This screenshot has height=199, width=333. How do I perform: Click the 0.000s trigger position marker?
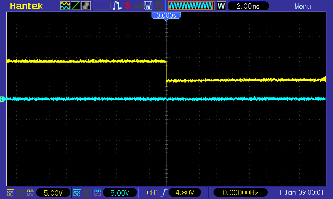click(166, 15)
